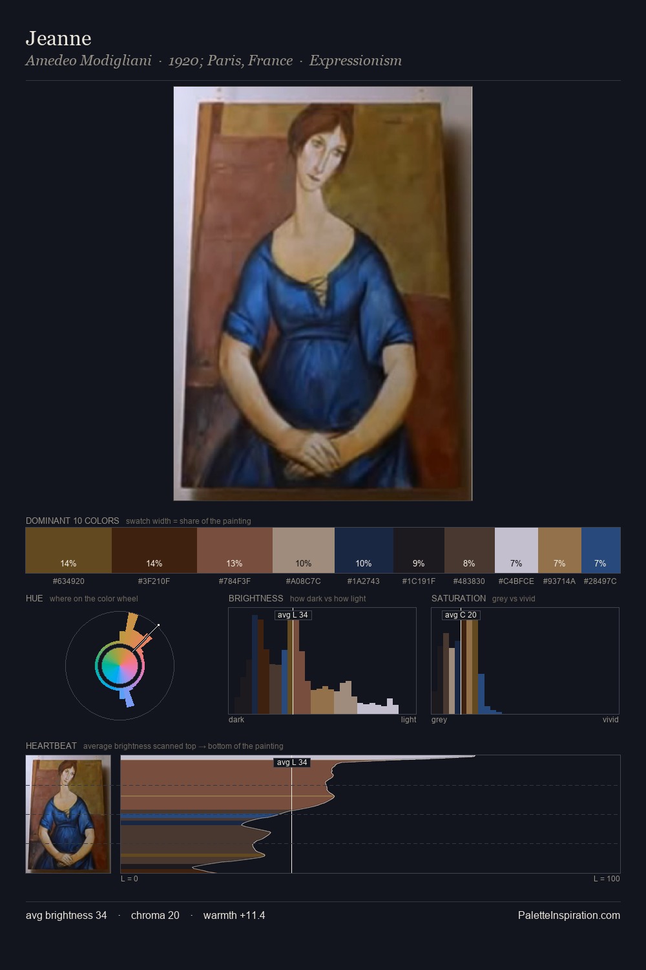Click the 'warmth +11.4' footer stat
Image resolution: width=646 pixels, height=970 pixels.
click(234, 915)
